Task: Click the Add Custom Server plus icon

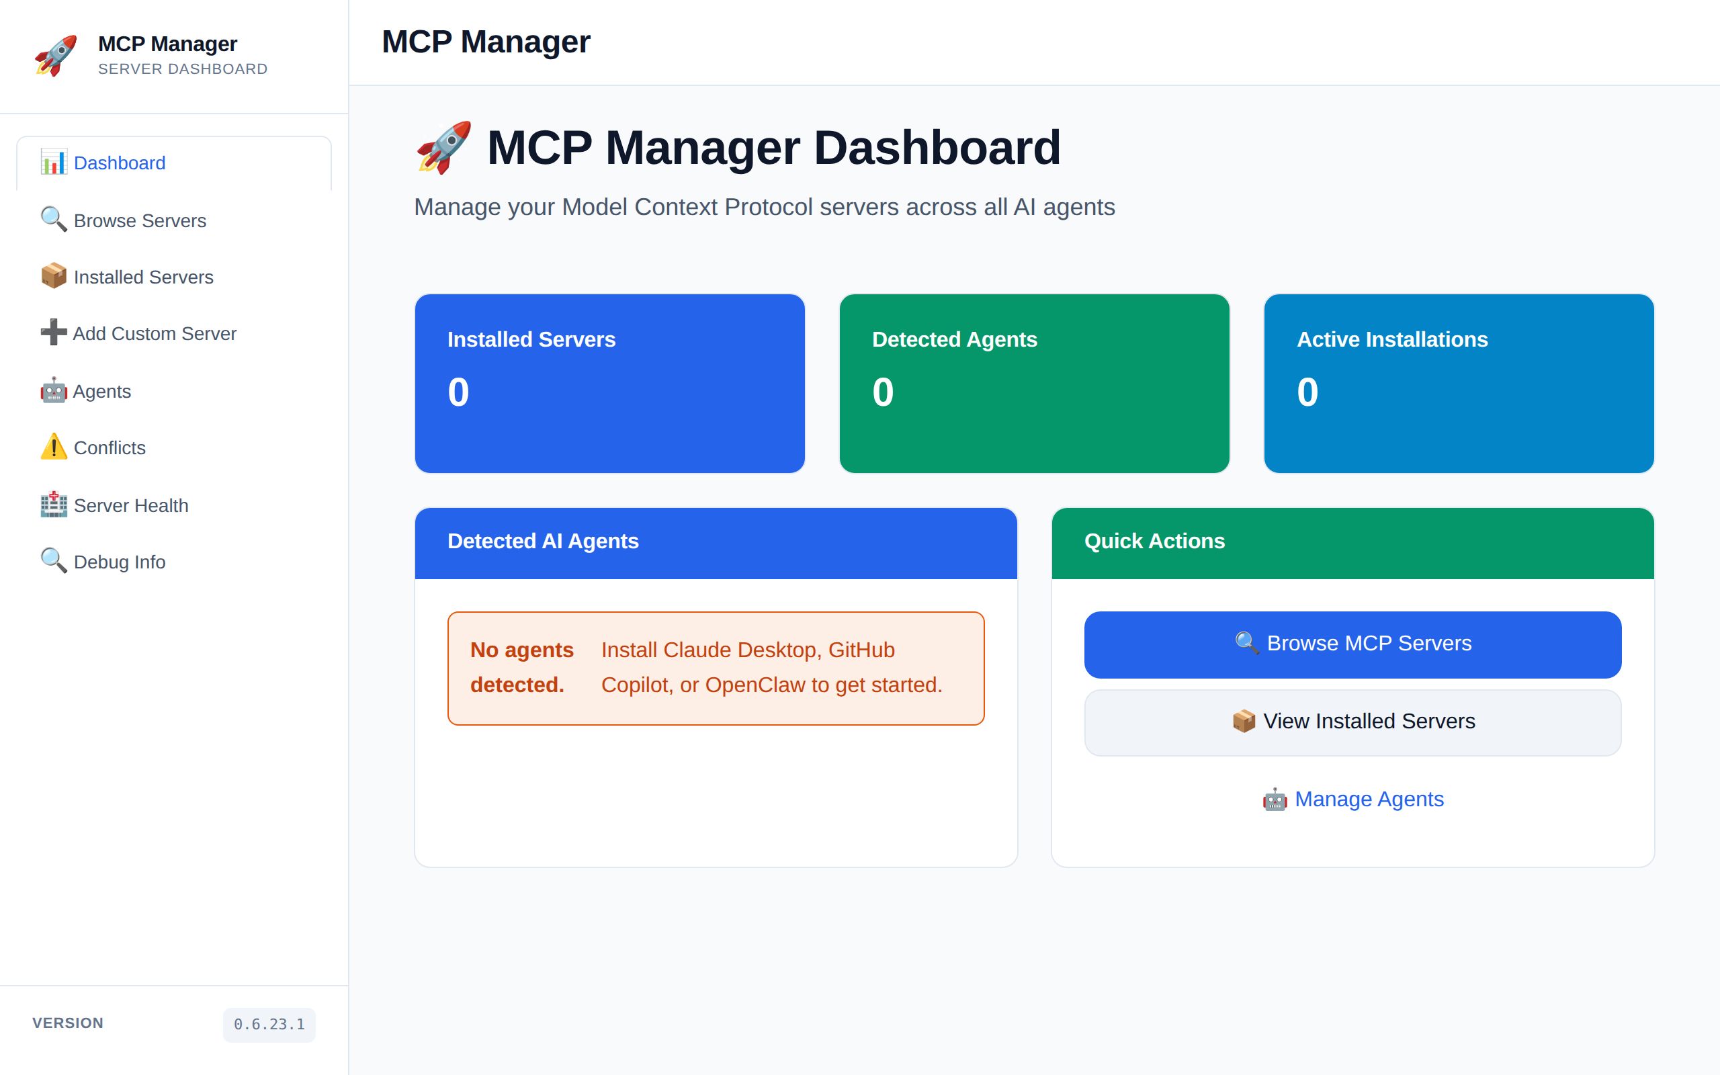Action: 54,333
